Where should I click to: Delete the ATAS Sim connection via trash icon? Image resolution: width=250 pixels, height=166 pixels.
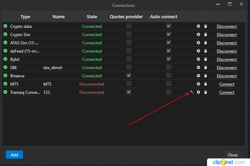click(205, 43)
